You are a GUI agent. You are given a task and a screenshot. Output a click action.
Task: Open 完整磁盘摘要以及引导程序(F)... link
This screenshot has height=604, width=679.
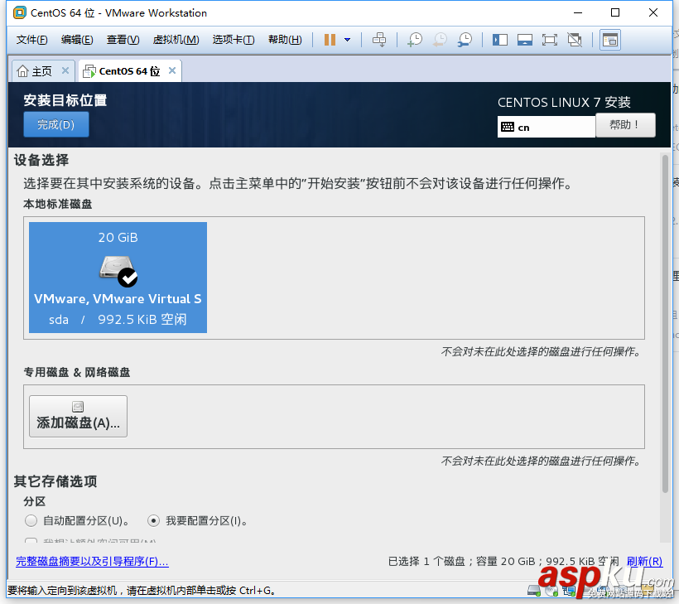[x=92, y=561]
